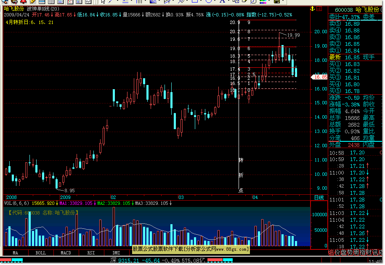This screenshot has width=385, height=265.
Task: Click the 日线 period button
Action: 319,198
